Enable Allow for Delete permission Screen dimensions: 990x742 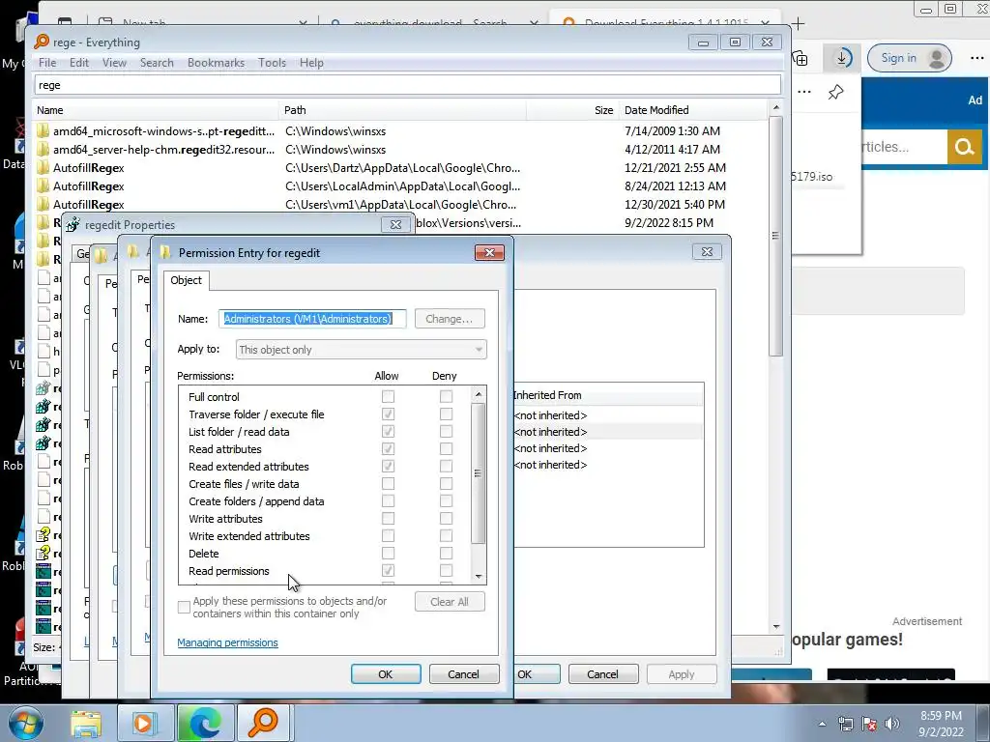click(x=388, y=553)
